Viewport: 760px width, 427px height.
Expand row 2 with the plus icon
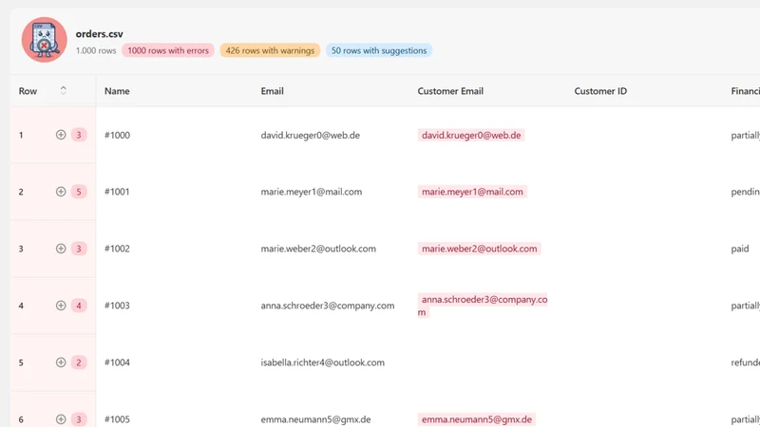61,192
